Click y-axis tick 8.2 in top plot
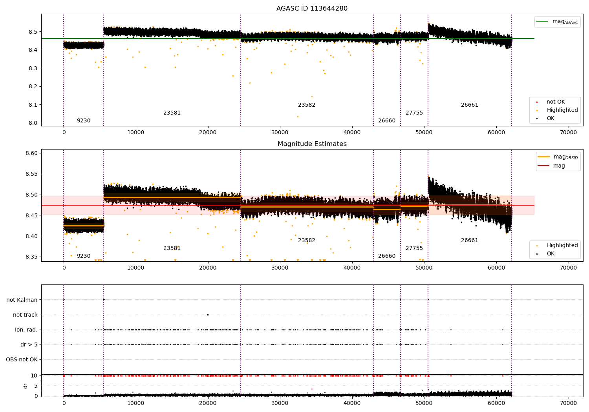The height and width of the screenshot is (412, 589). coord(33,86)
